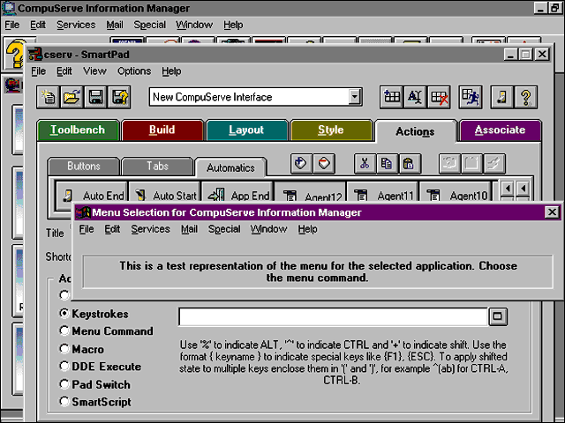
Task: Close the Menu Selection dialog
Action: 552,212
